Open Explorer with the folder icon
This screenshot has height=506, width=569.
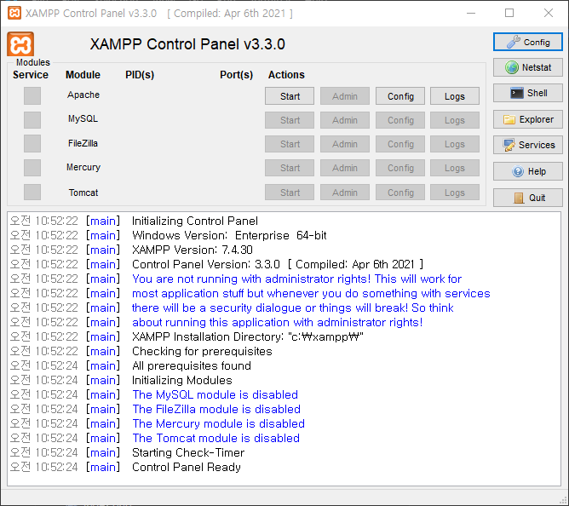click(x=527, y=119)
